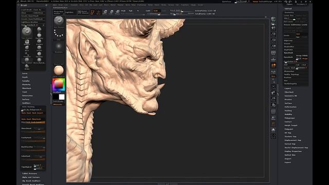Expand the Alpha and Texture section

click(x=31, y=177)
